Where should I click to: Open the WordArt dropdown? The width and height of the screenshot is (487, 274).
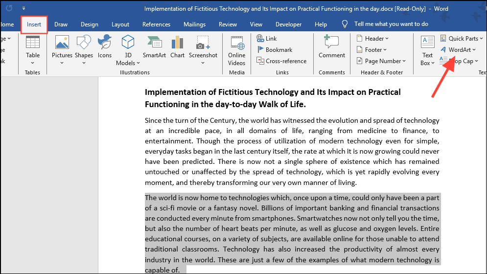[459, 49]
